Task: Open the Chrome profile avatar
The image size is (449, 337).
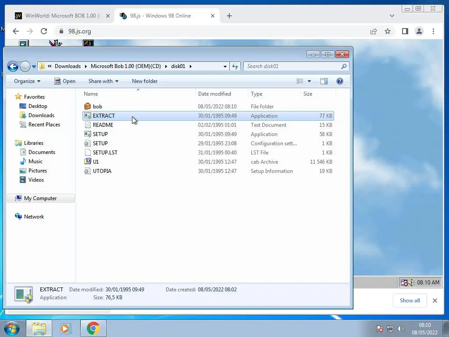Action: 419,31
